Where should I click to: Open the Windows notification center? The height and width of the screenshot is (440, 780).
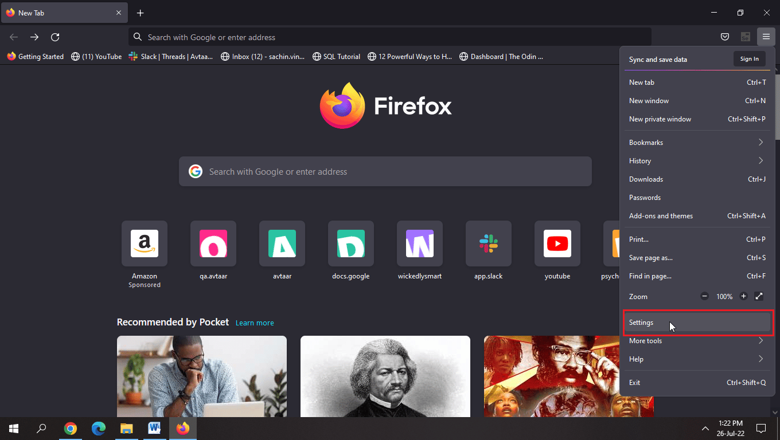tap(761, 429)
